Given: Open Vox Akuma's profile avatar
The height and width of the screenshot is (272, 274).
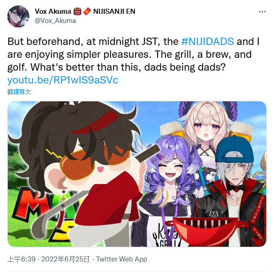Looking at the screenshot, I should [x=18, y=17].
